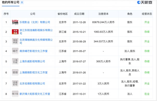Open 上海东威影视有限公司 link
Image resolution: width=157 pixels, height=101 pixels.
pos(32,61)
